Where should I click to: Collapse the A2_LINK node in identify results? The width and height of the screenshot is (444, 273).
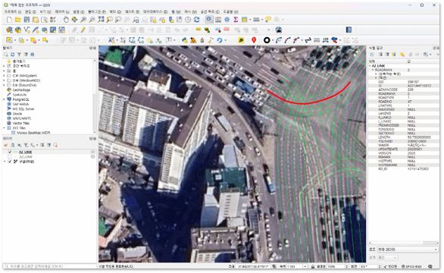[370, 66]
